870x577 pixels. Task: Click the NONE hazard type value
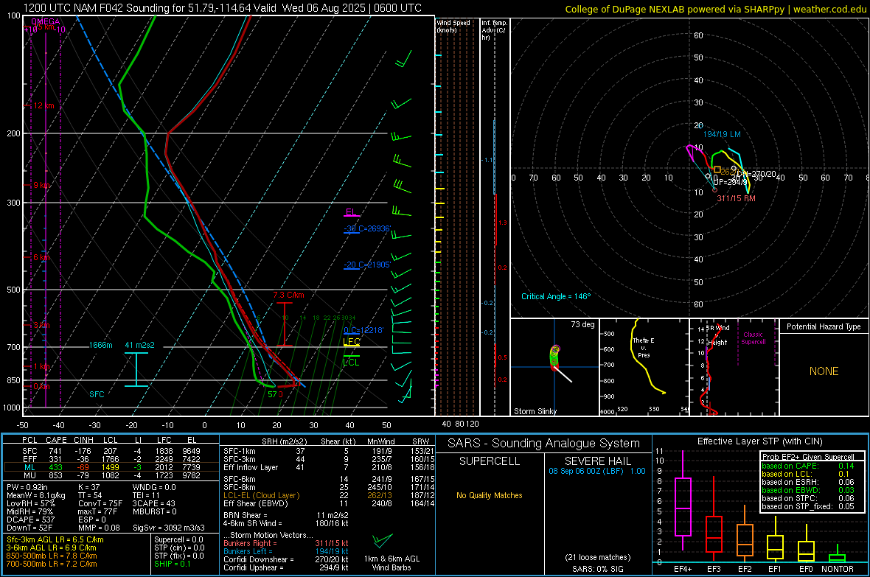point(824,371)
